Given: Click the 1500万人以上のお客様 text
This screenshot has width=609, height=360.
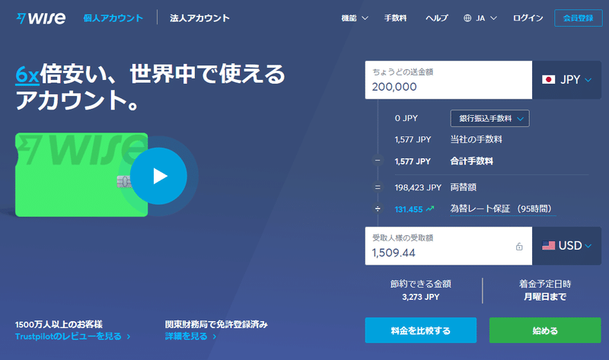Looking at the screenshot, I should (x=59, y=324).
